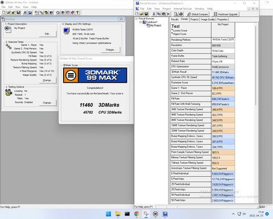Click the magenta book icon in 3DMark toolbar
The width and height of the screenshot is (273, 219).
click(x=72, y=13)
